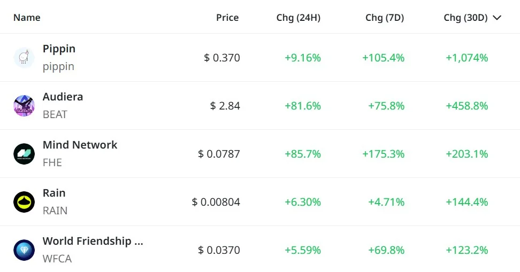Click Mind Network's +175.3% 7D change

tap(383, 154)
